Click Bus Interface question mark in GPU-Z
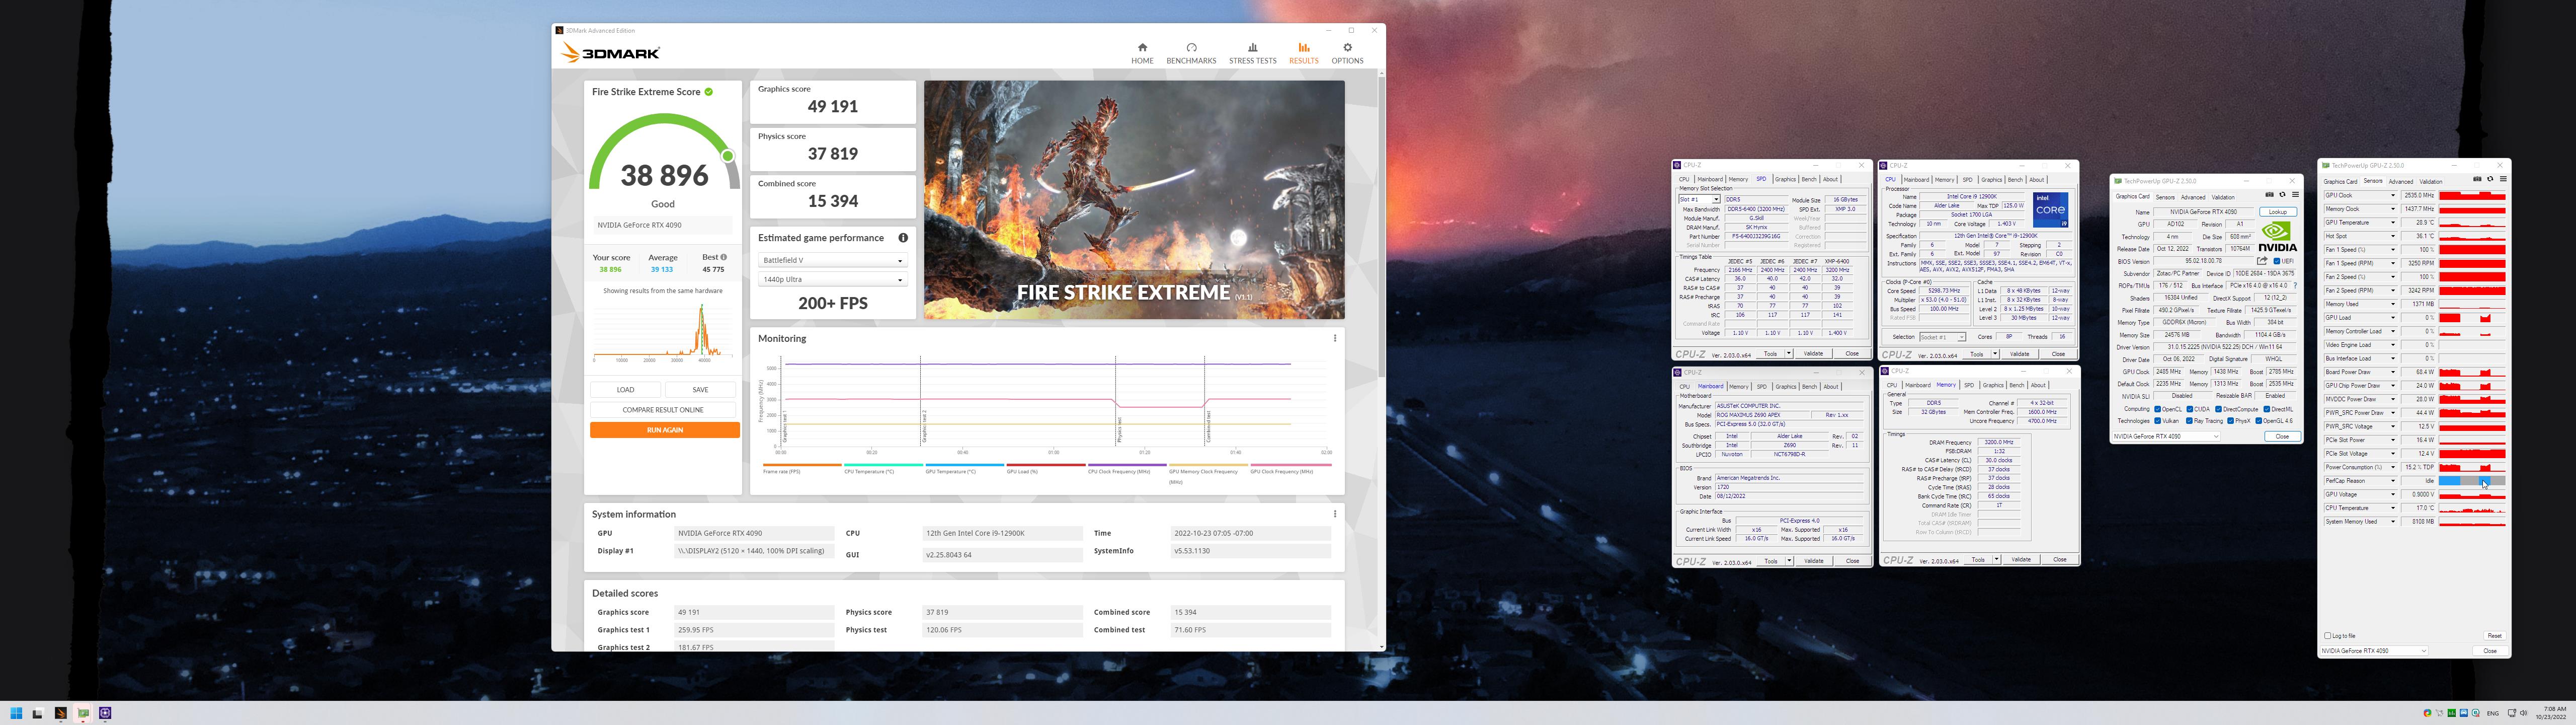Viewport: 2576px width, 725px height. 2295,285
